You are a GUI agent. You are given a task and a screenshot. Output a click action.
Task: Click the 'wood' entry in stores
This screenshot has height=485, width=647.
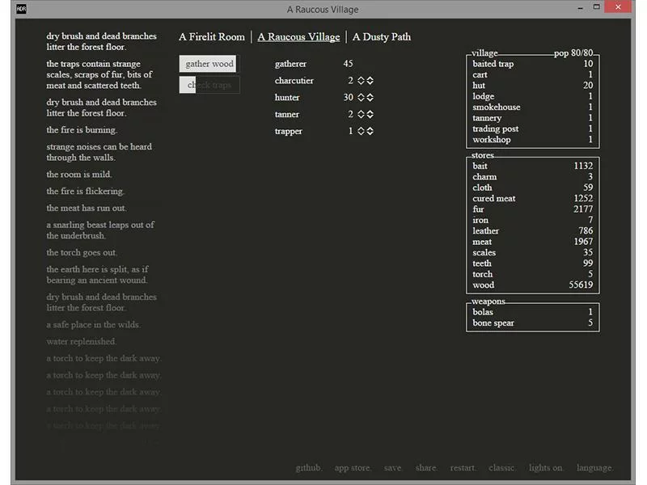533,285
